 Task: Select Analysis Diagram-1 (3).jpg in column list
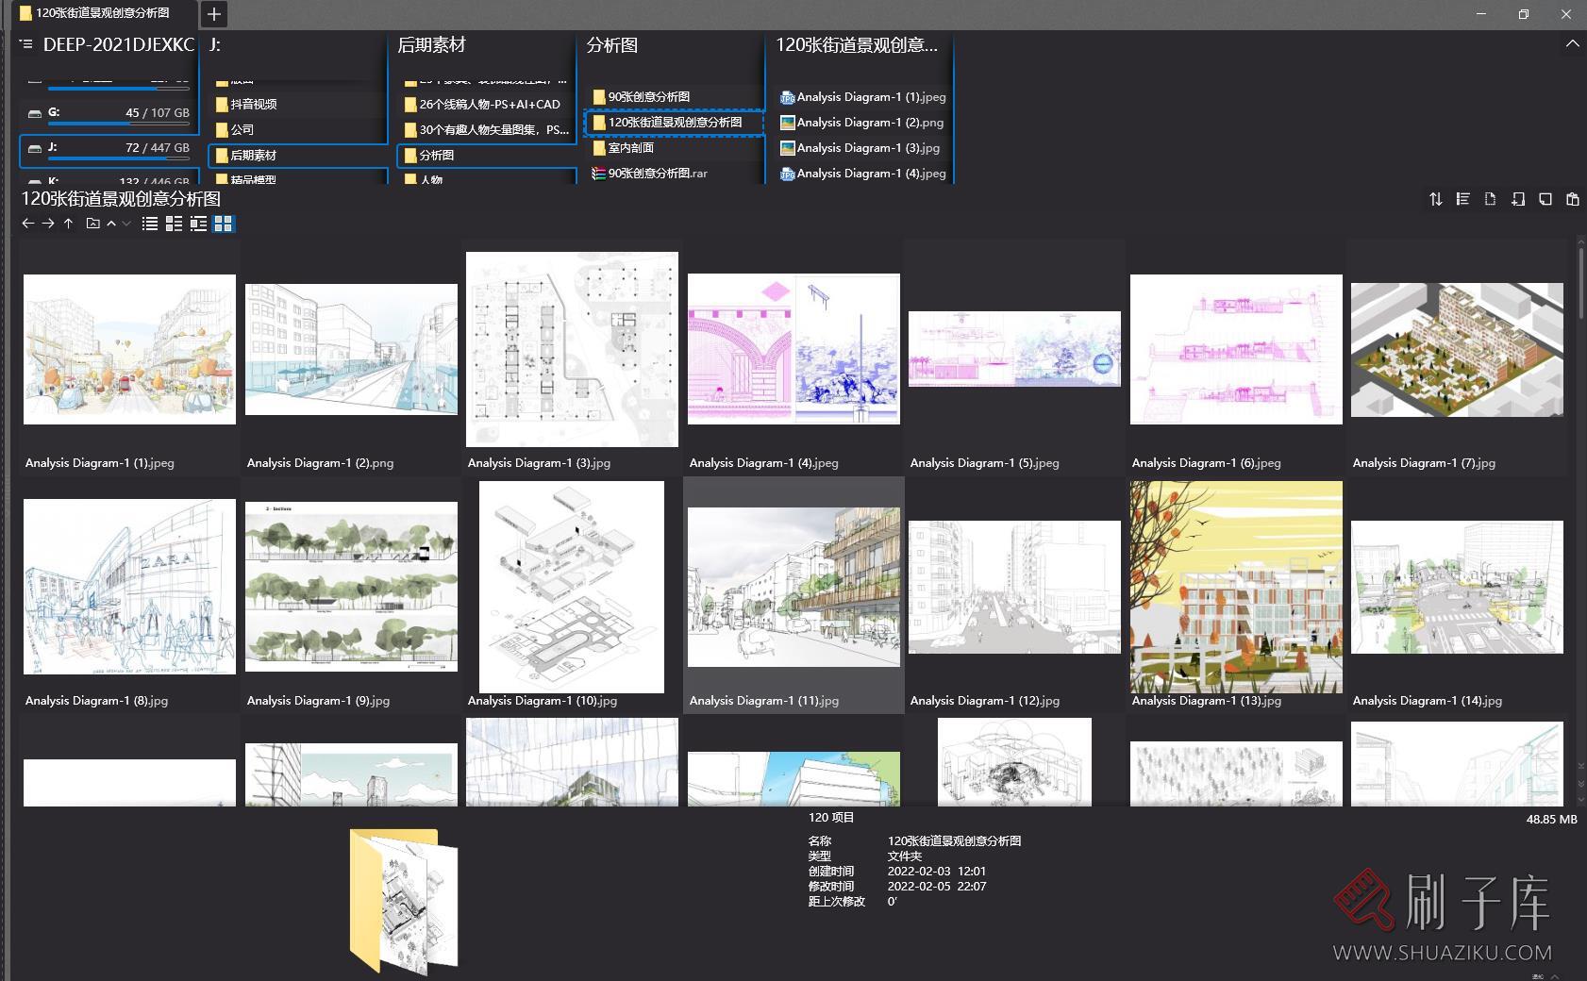click(x=867, y=148)
